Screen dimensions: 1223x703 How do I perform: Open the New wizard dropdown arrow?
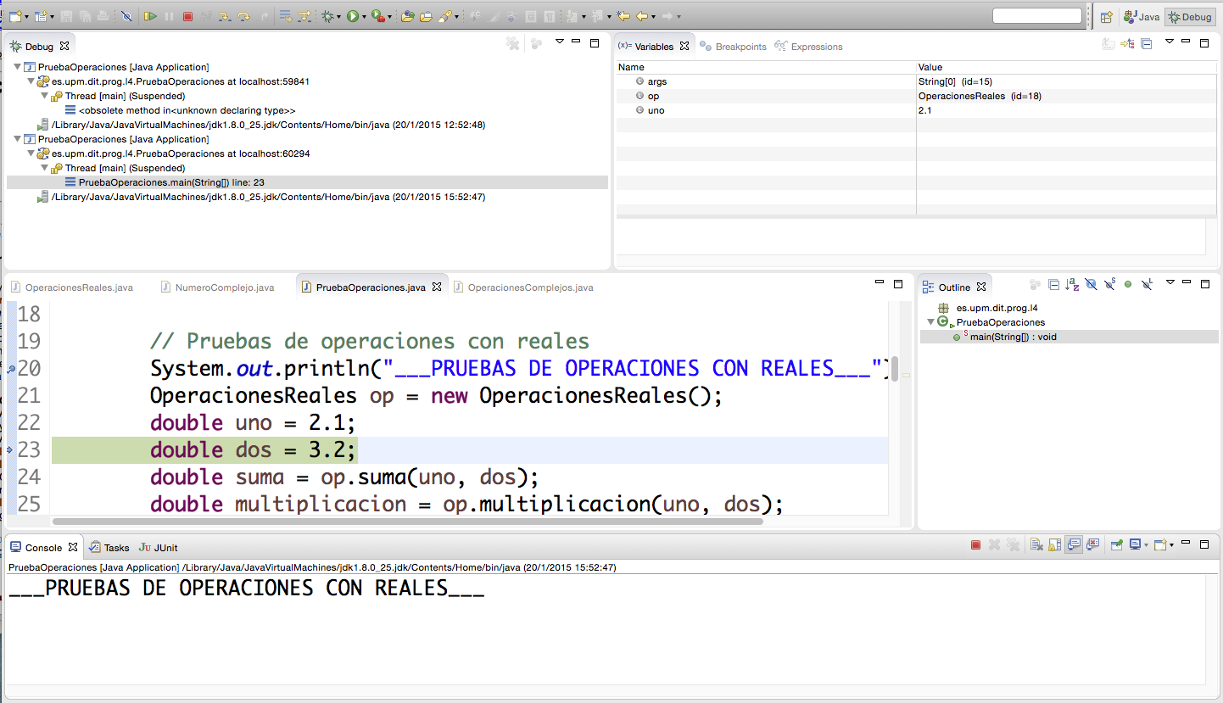[x=26, y=17]
